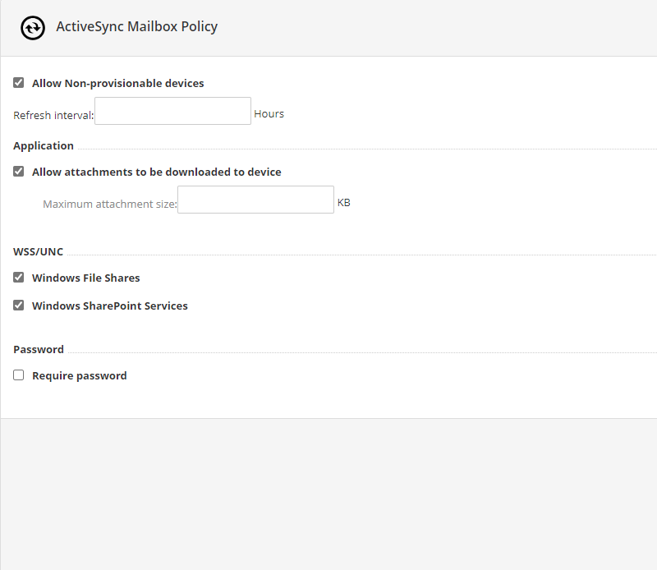This screenshot has width=657, height=570.
Task: Focus the Refresh interval input field
Action: click(x=172, y=111)
